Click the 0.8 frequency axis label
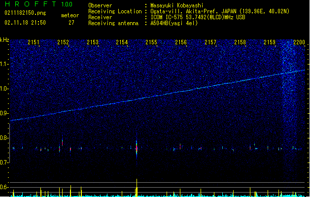This screenshot has width=310, height=197. [4, 138]
